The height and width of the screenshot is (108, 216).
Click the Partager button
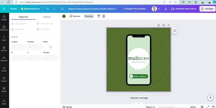207,9
